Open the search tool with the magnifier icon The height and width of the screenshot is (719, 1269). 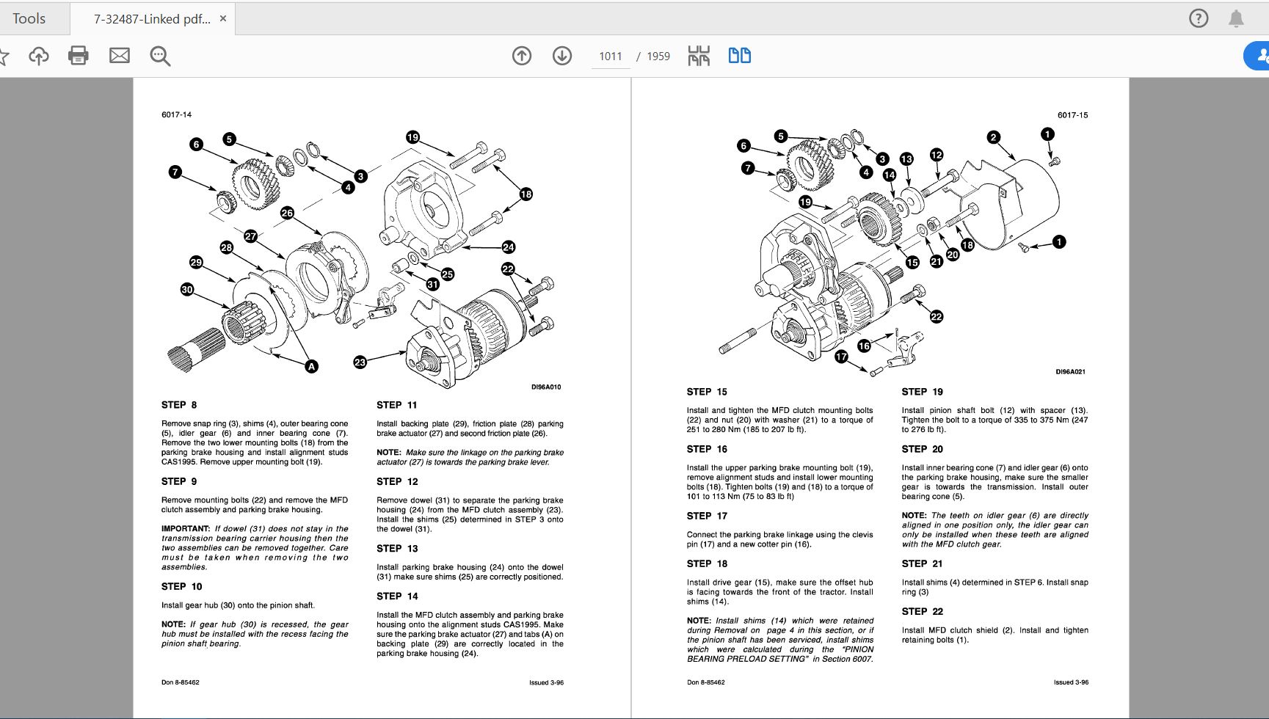click(x=160, y=56)
